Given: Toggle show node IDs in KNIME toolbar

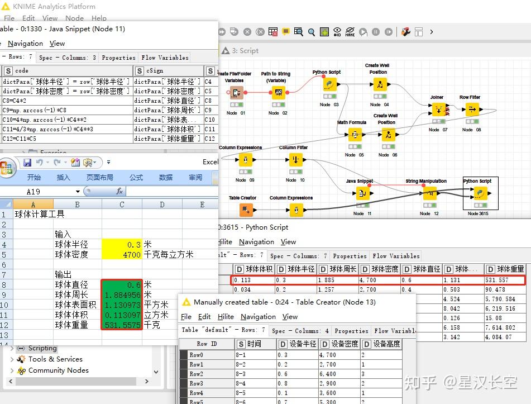Looking at the screenshot, I should pyautogui.click(x=337, y=32).
